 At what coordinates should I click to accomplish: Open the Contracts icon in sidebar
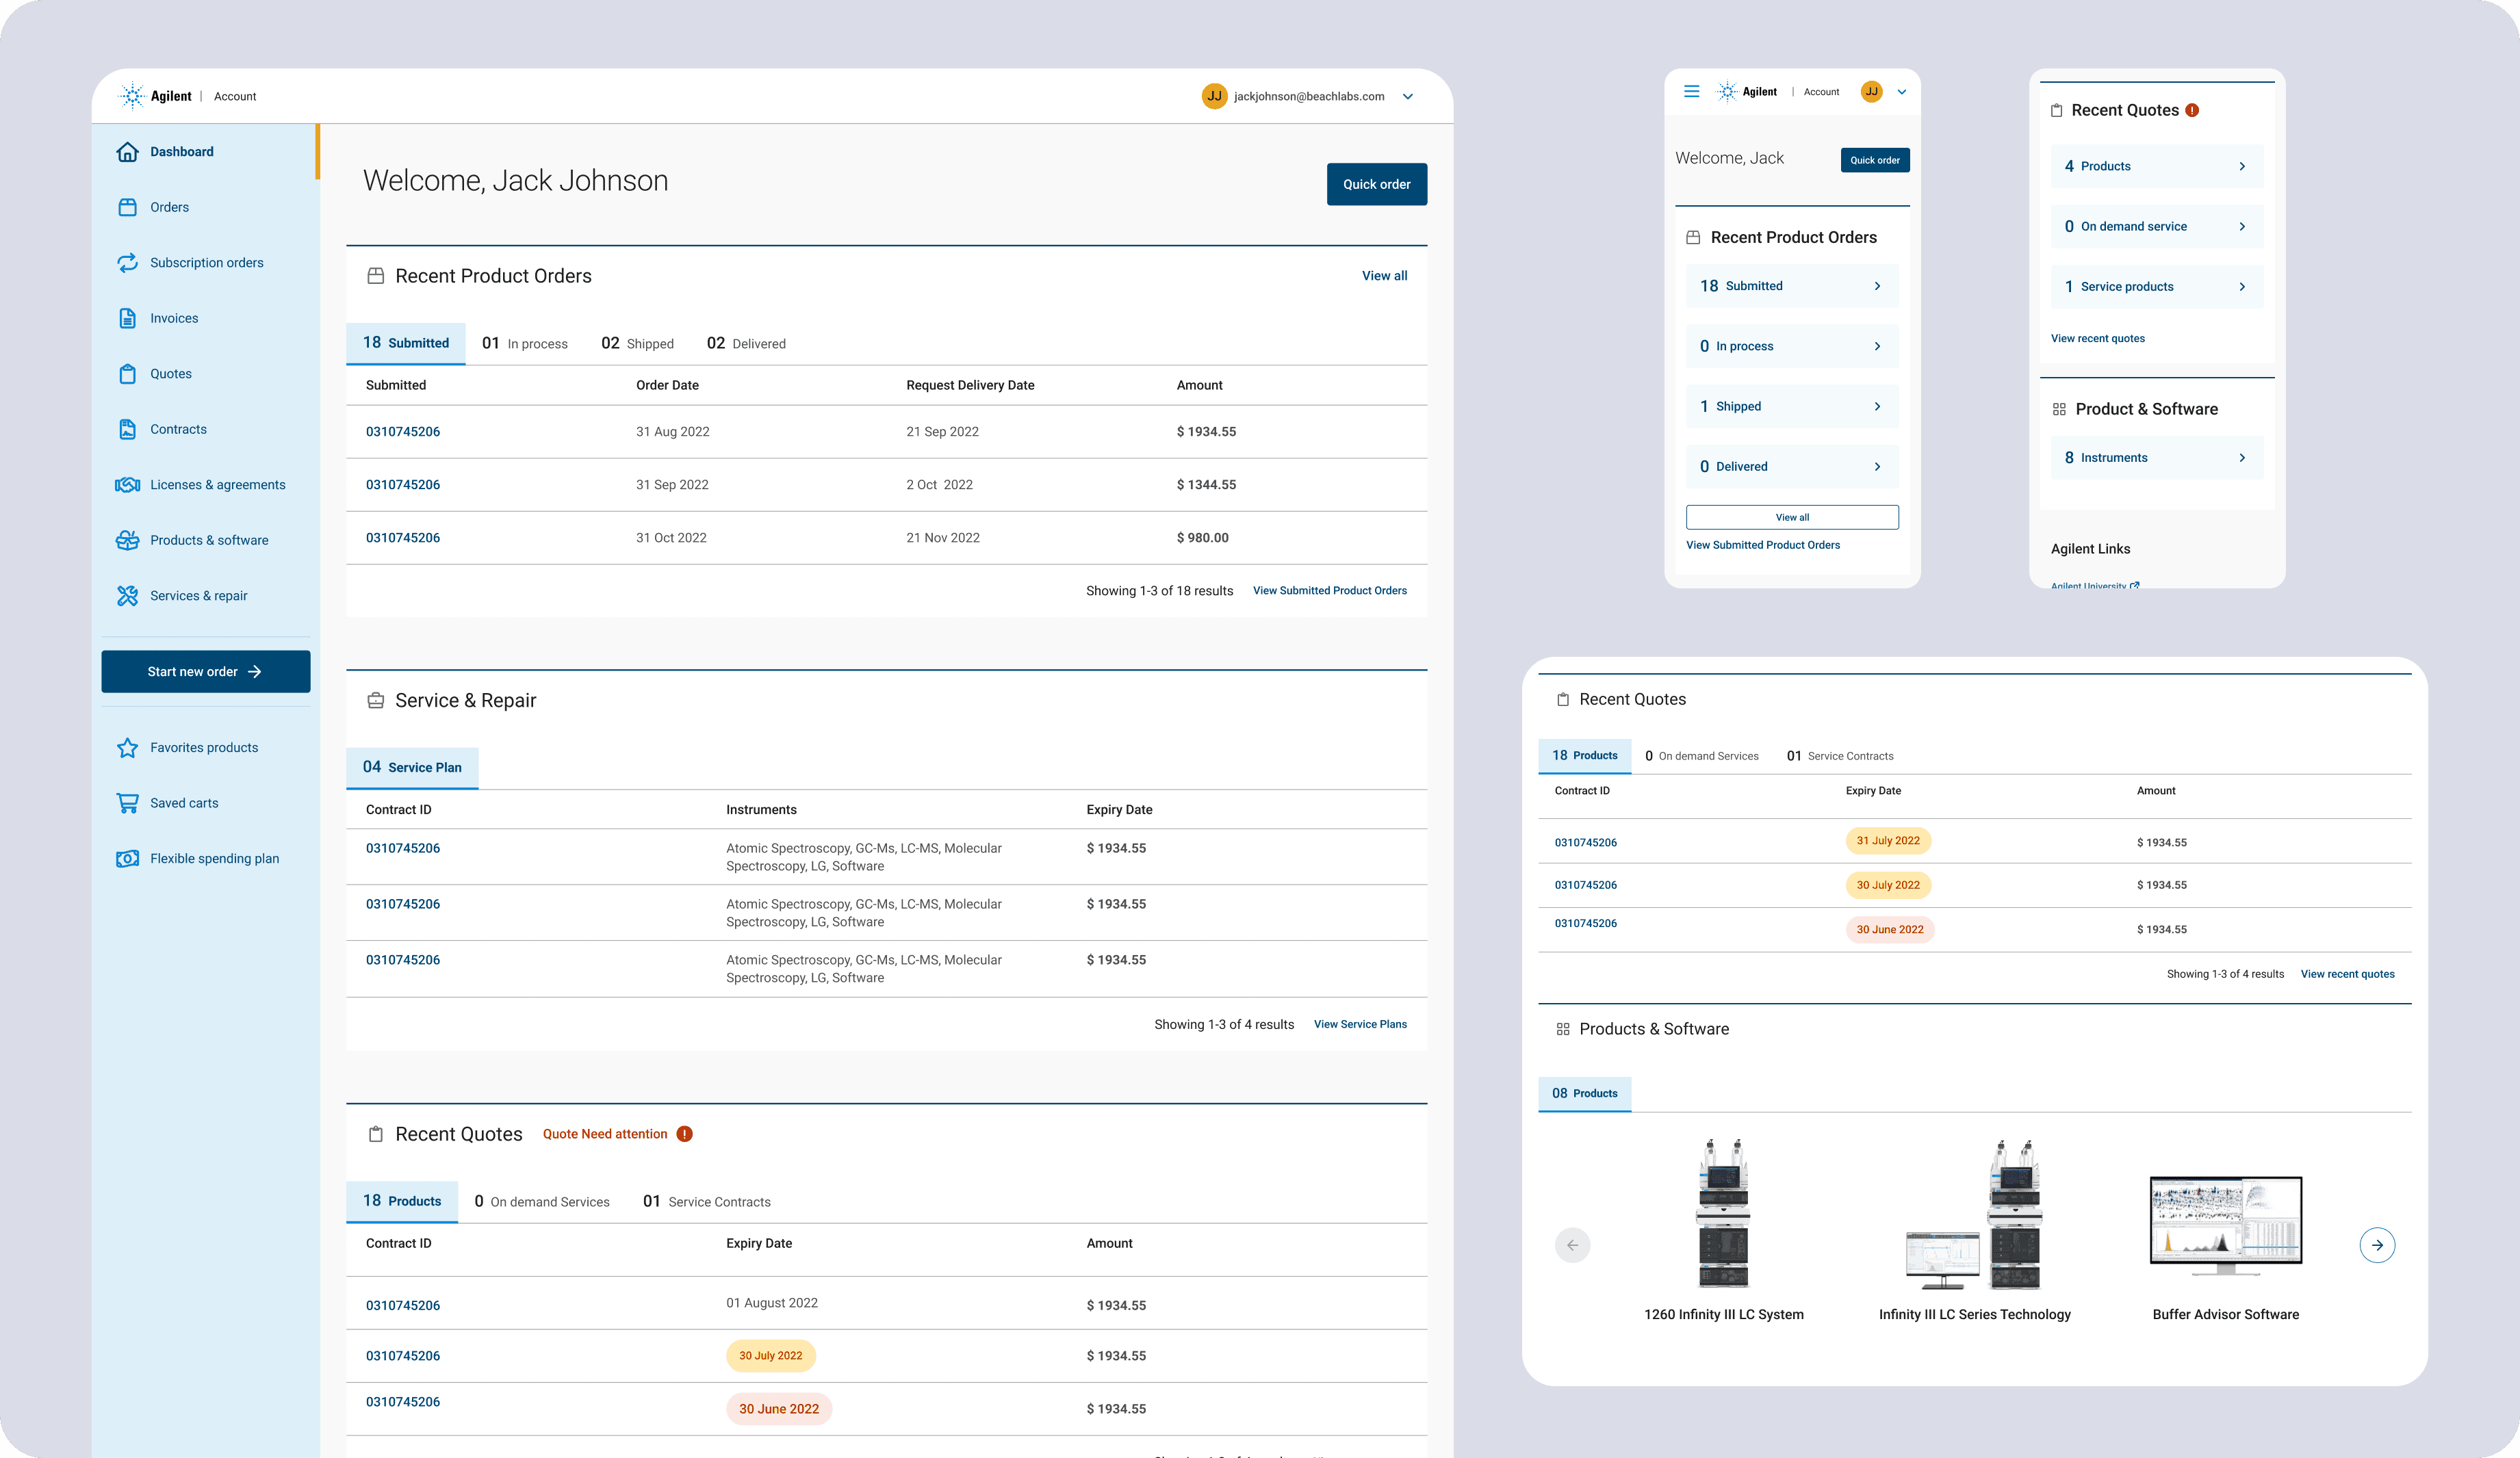click(127, 429)
